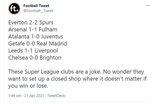Image resolution: width=153 pixels, height=104 pixels.
Task: Click the small football badge on the avatar
Action: [x=17, y=11]
